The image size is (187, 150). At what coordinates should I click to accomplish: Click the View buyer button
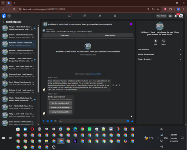[x=65, y=35]
